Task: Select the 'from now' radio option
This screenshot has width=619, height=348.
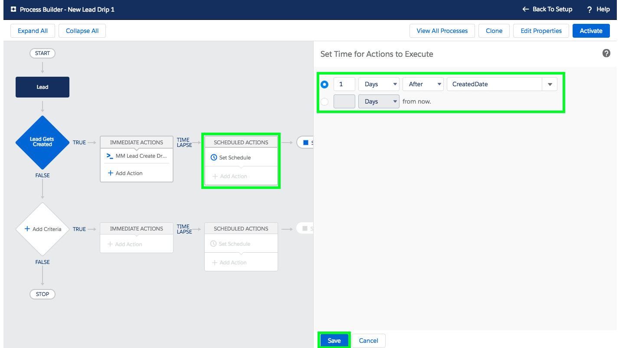Action: [324, 102]
